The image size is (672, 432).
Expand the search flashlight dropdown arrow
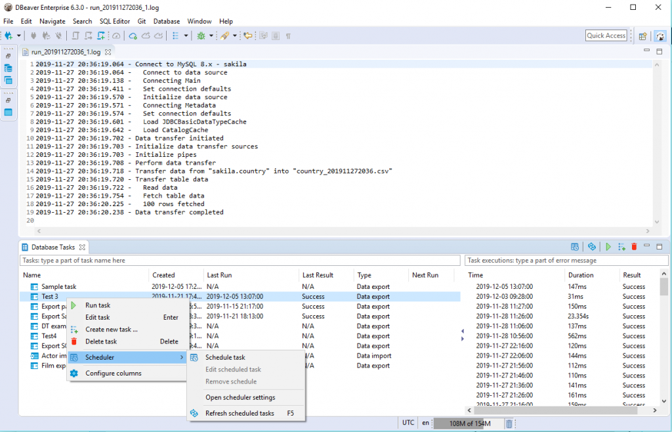(235, 36)
